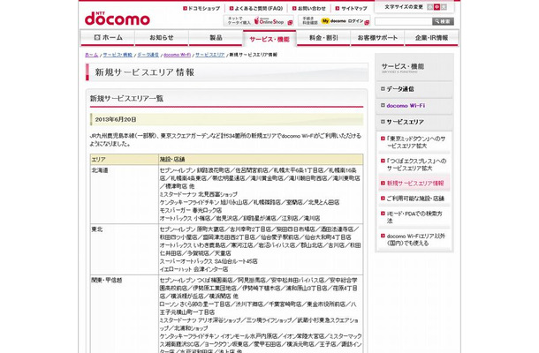Open ご利用可能な施設・店舗 sidebar link

click(414, 199)
